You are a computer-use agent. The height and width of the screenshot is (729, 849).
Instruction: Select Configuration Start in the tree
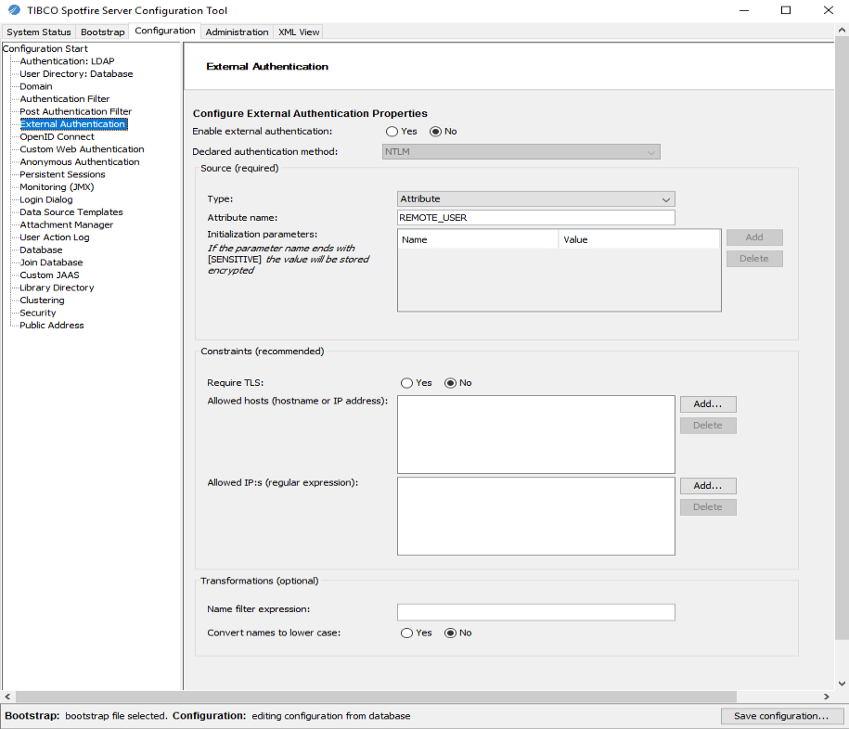45,49
